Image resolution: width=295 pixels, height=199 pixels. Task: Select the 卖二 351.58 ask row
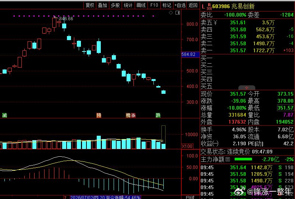click(247, 44)
